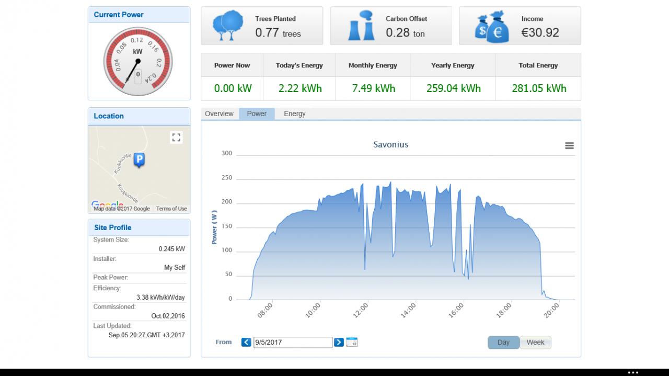This screenshot has width=669, height=376.
Task: Click the Map data ©2017 Google attribution
Action: coord(122,209)
